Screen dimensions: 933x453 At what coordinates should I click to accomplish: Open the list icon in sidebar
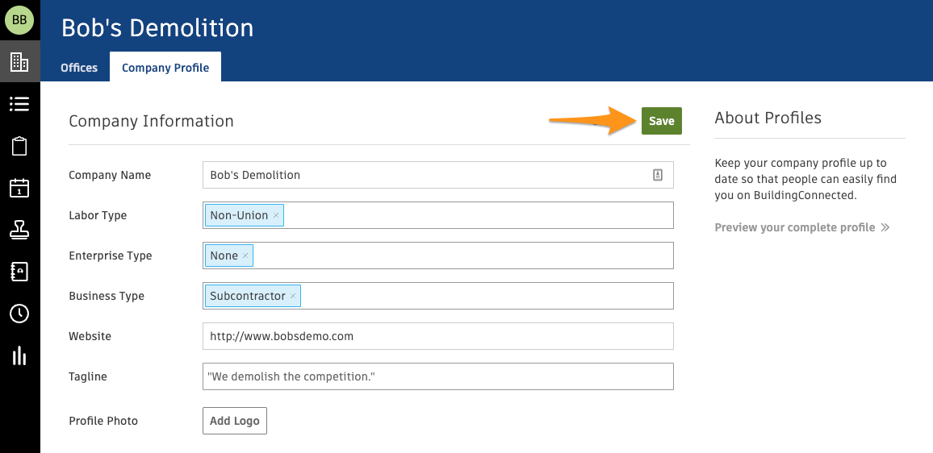click(x=19, y=104)
